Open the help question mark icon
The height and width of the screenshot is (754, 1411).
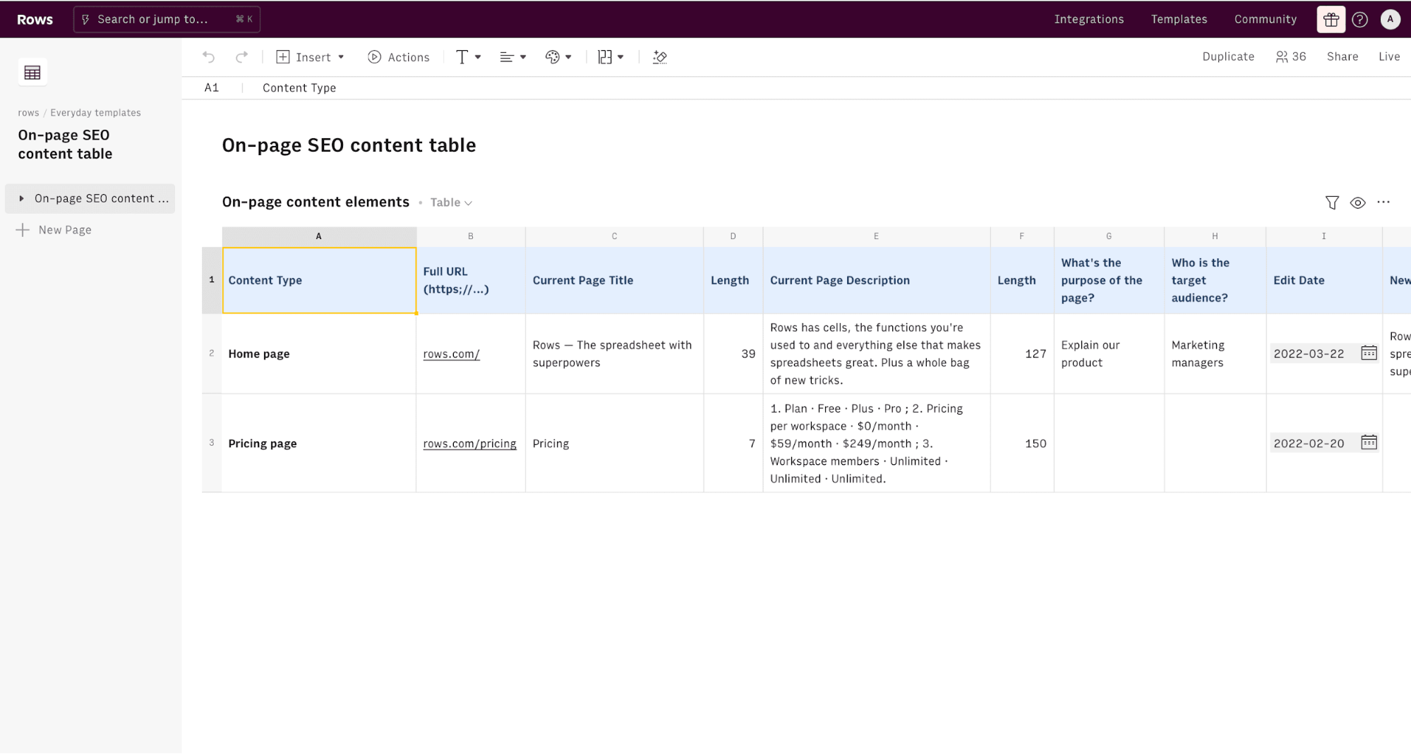click(1359, 19)
